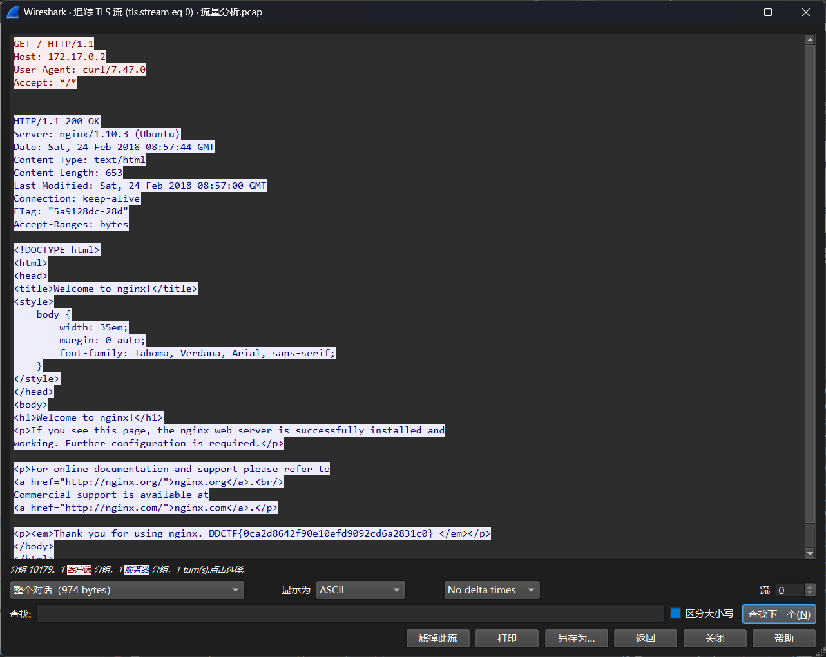826x657 pixels.
Task: Click the 返回 back button
Action: coord(646,638)
